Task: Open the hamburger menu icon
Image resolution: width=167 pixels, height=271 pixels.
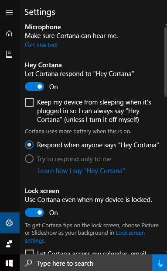Action: click(9, 12)
